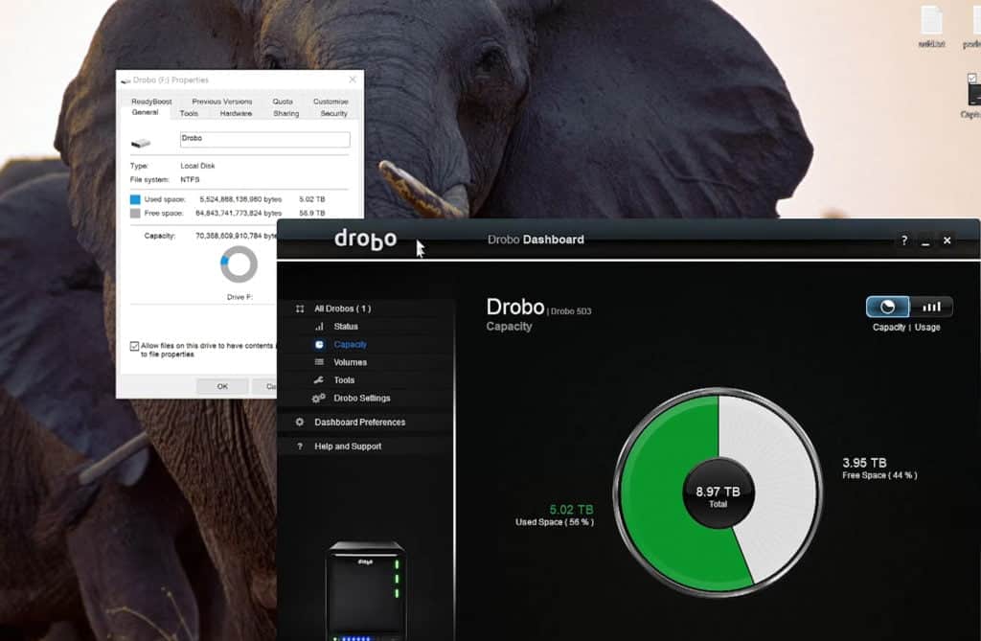The width and height of the screenshot is (981, 641).
Task: Open the Status page label
Action: (345, 327)
